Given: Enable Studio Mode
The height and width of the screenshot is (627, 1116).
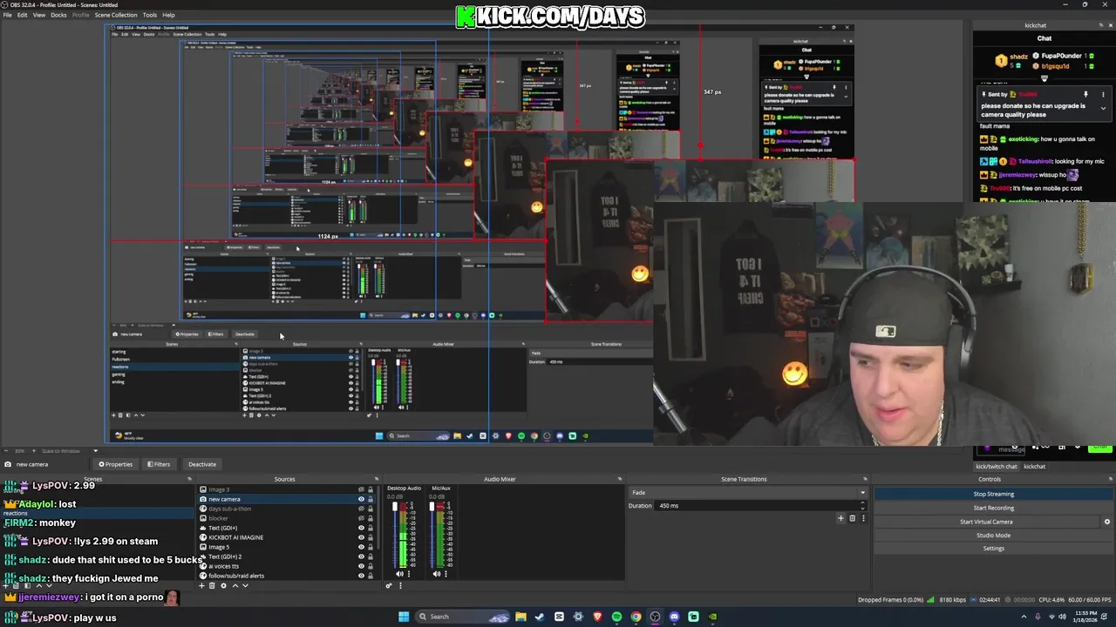Looking at the screenshot, I should pyautogui.click(x=993, y=536).
